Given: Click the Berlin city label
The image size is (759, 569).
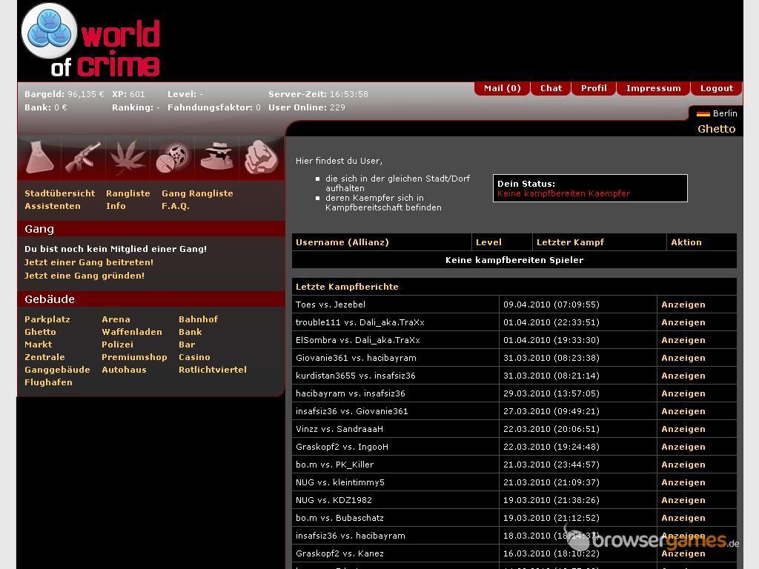Looking at the screenshot, I should (x=725, y=113).
